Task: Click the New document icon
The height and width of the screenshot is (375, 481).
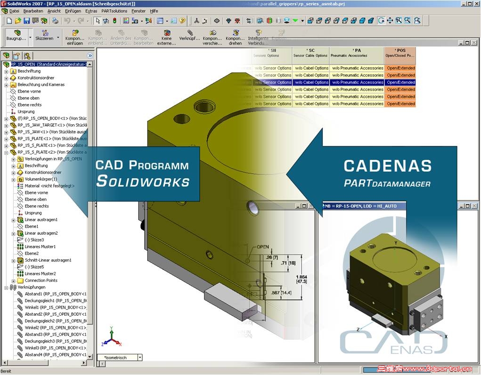Action: coord(9,21)
